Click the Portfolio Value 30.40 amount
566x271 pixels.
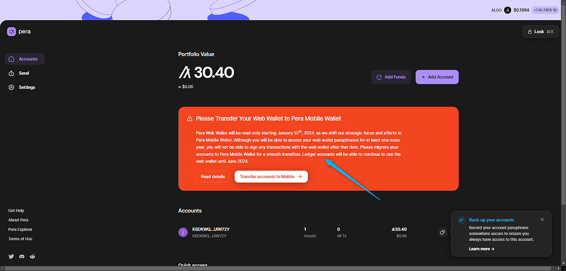coord(206,72)
